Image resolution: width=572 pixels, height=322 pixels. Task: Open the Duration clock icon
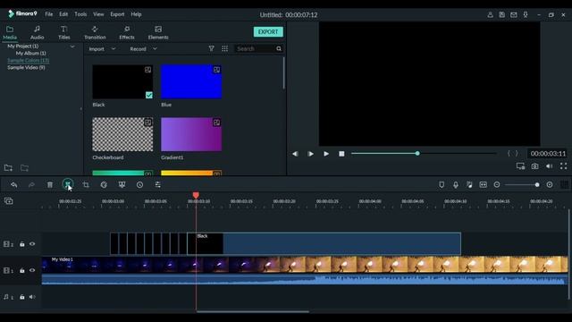coord(139,185)
